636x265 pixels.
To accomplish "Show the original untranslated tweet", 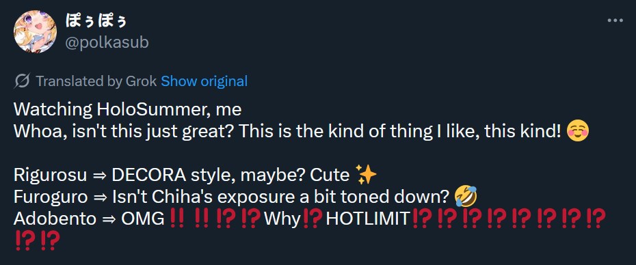I will (204, 81).
